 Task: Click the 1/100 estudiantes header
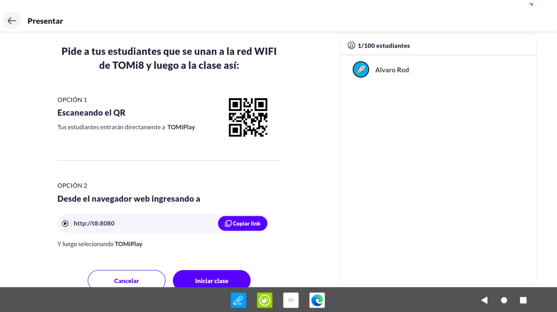tap(384, 46)
